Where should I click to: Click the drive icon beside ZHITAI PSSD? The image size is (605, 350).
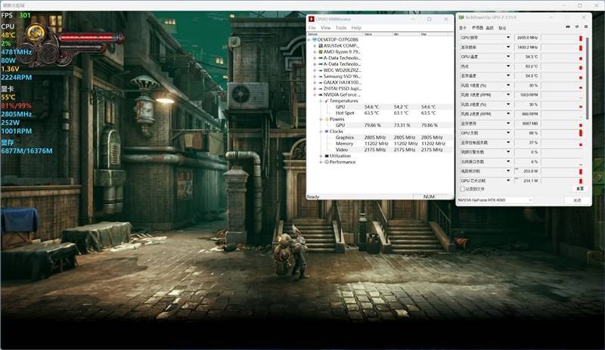pyautogui.click(x=320, y=88)
